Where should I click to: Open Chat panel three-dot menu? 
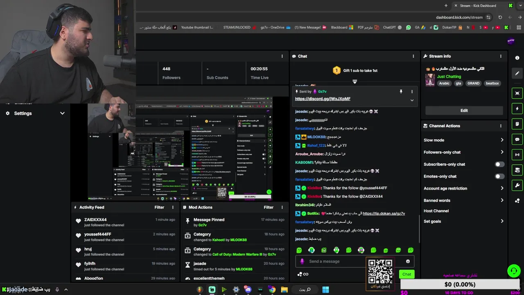coord(413,56)
